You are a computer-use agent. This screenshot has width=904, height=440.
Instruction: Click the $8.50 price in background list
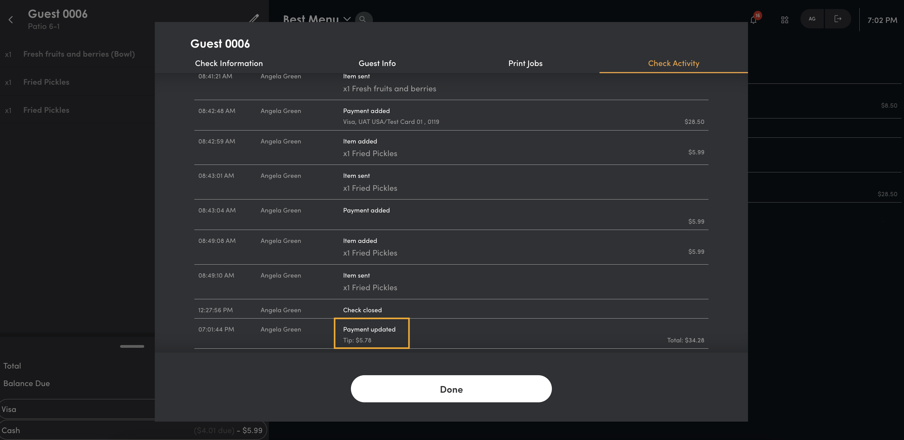(889, 105)
